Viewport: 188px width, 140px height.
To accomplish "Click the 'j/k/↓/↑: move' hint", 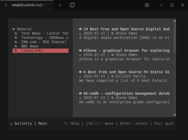I will tap(100, 123).
